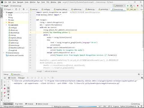Click Step Into icon in debugger toolbar

(x=35, y=78)
